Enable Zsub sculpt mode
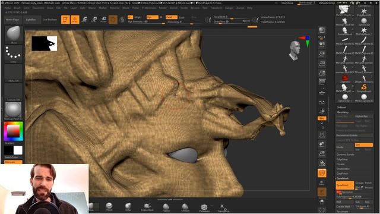The width and height of the screenshot is (380, 214). (x=182, y=17)
